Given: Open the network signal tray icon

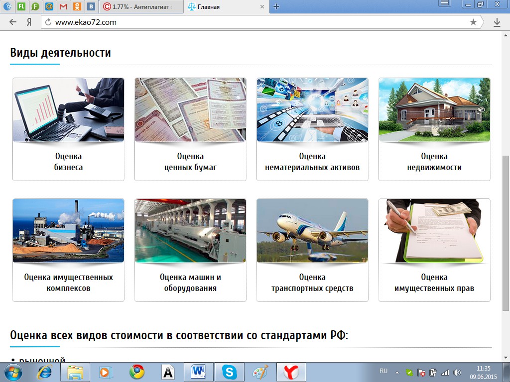Looking at the screenshot, I should click(x=445, y=373).
